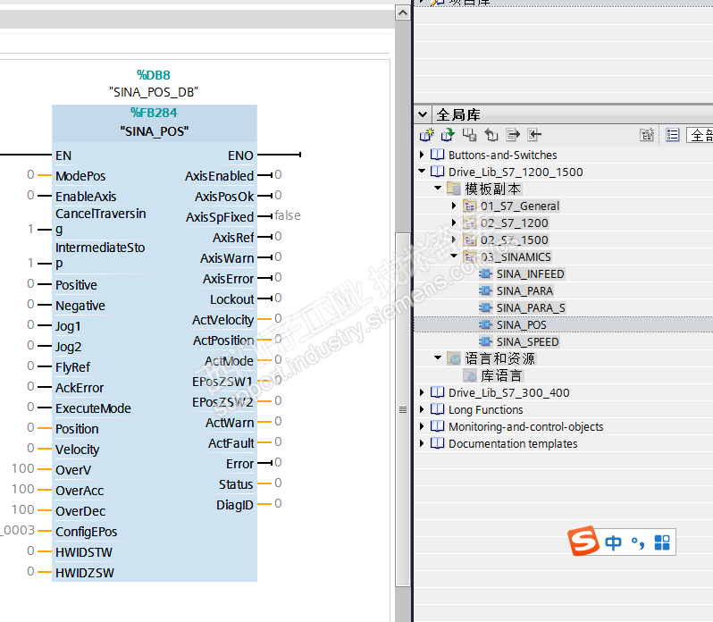Viewport: 713px width, 622px height.
Task: Click the SINA_INFEED block icon
Action: [x=486, y=273]
